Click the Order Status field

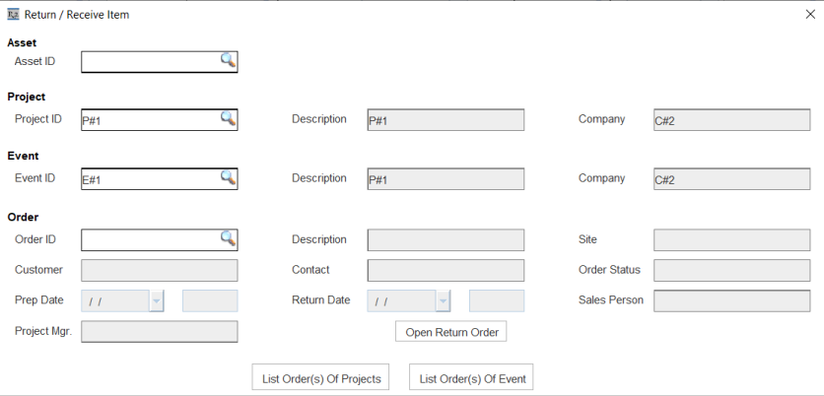click(732, 271)
